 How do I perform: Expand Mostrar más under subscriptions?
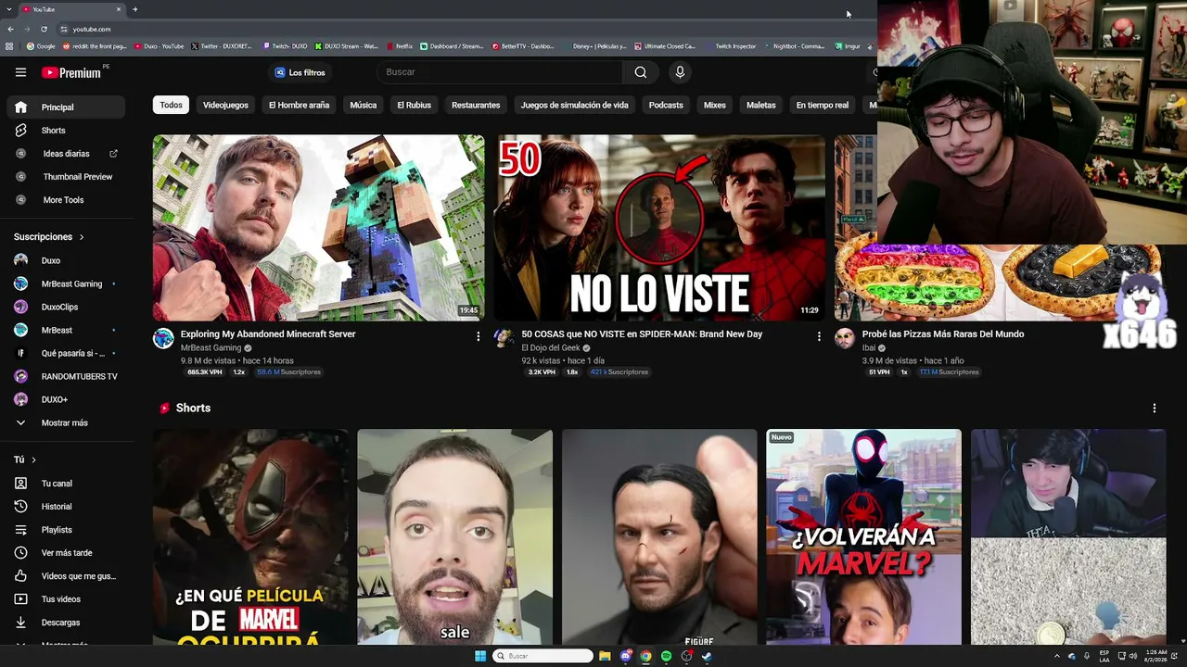[63, 422]
